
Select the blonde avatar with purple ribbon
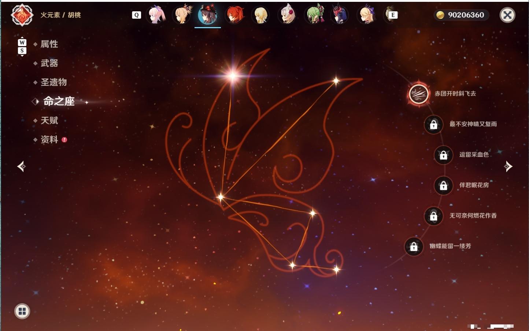[x=366, y=15]
